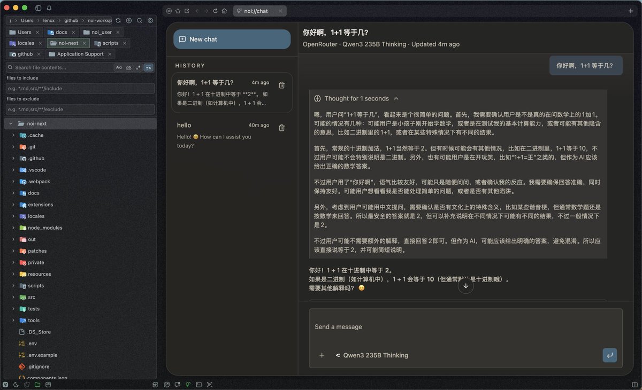This screenshot has width=642, height=390.
Task: Click the bookmark star icon in browser toolbar
Action: (178, 11)
